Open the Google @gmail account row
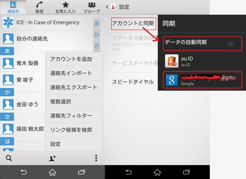This screenshot has width=246, height=179. pos(203,80)
